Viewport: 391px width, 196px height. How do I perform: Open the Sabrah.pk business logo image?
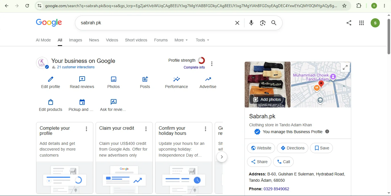42,63
